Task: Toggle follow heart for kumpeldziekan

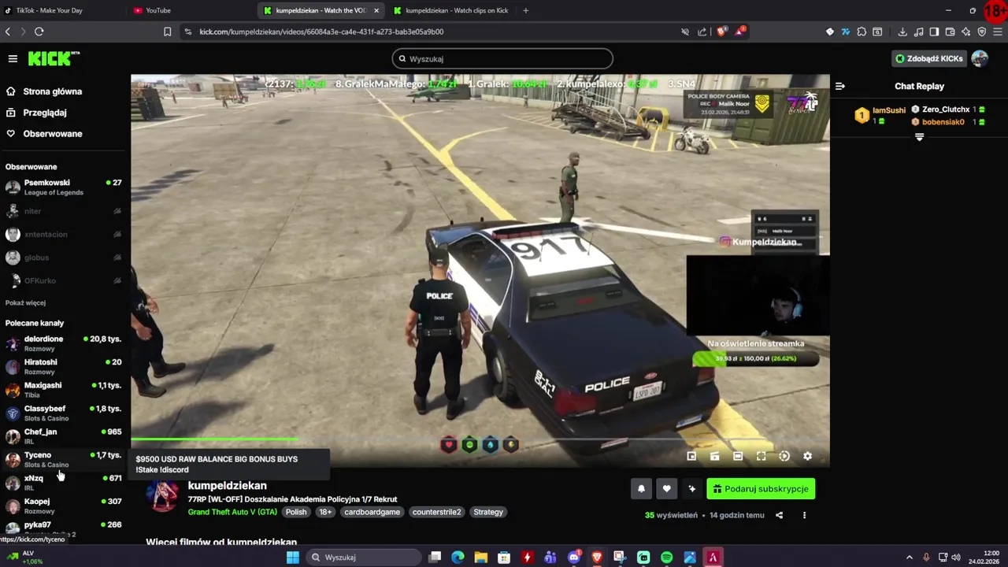Action: tap(666, 489)
